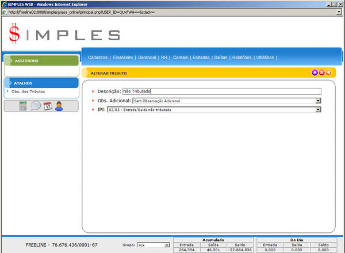Expand the Obs. Adicional dropdown

pyautogui.click(x=318, y=101)
